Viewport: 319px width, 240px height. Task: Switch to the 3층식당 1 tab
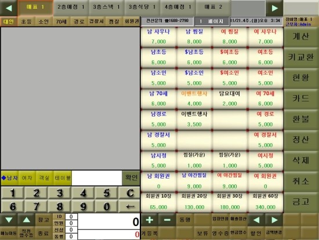(x=142, y=8)
